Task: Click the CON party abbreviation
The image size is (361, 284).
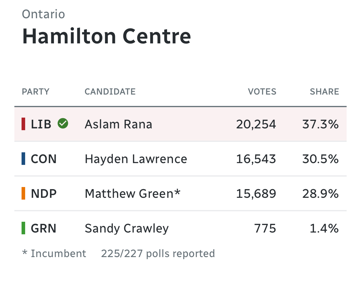Action: tap(44, 159)
